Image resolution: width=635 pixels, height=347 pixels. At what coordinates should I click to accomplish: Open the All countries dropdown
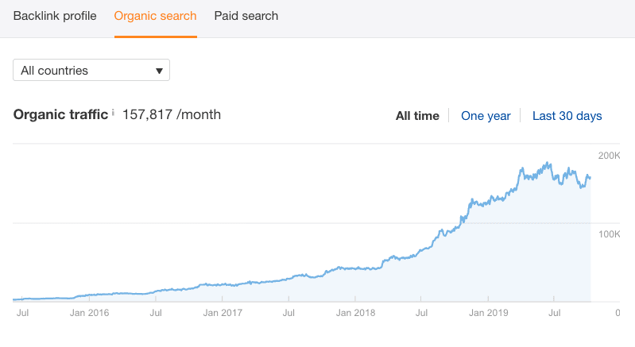pyautogui.click(x=91, y=71)
